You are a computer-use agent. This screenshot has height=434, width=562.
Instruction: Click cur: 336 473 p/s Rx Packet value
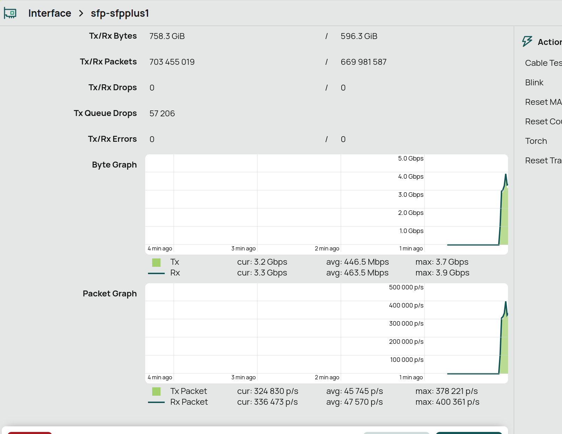tap(267, 402)
